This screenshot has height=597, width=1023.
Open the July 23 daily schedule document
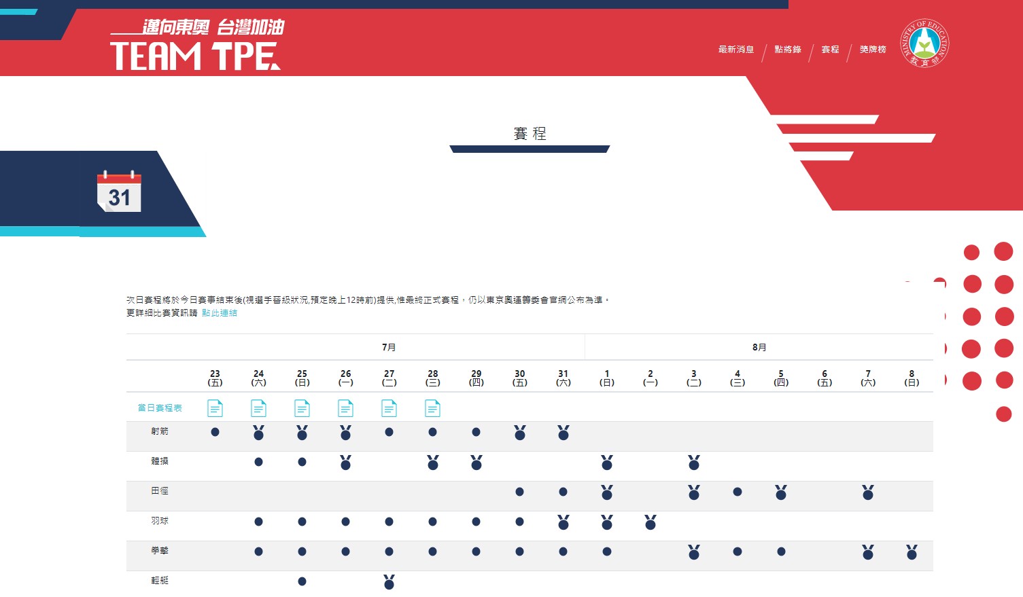pyautogui.click(x=215, y=408)
